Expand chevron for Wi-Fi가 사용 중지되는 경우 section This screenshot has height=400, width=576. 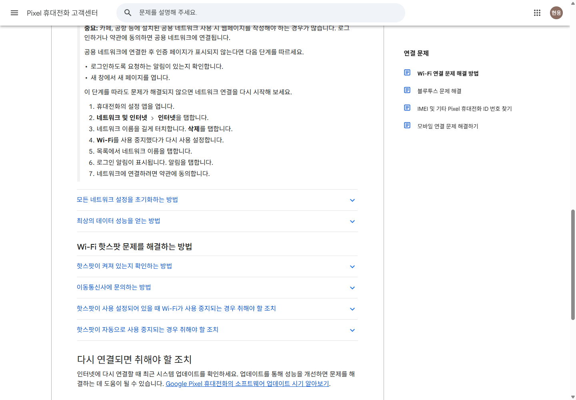pyautogui.click(x=352, y=309)
